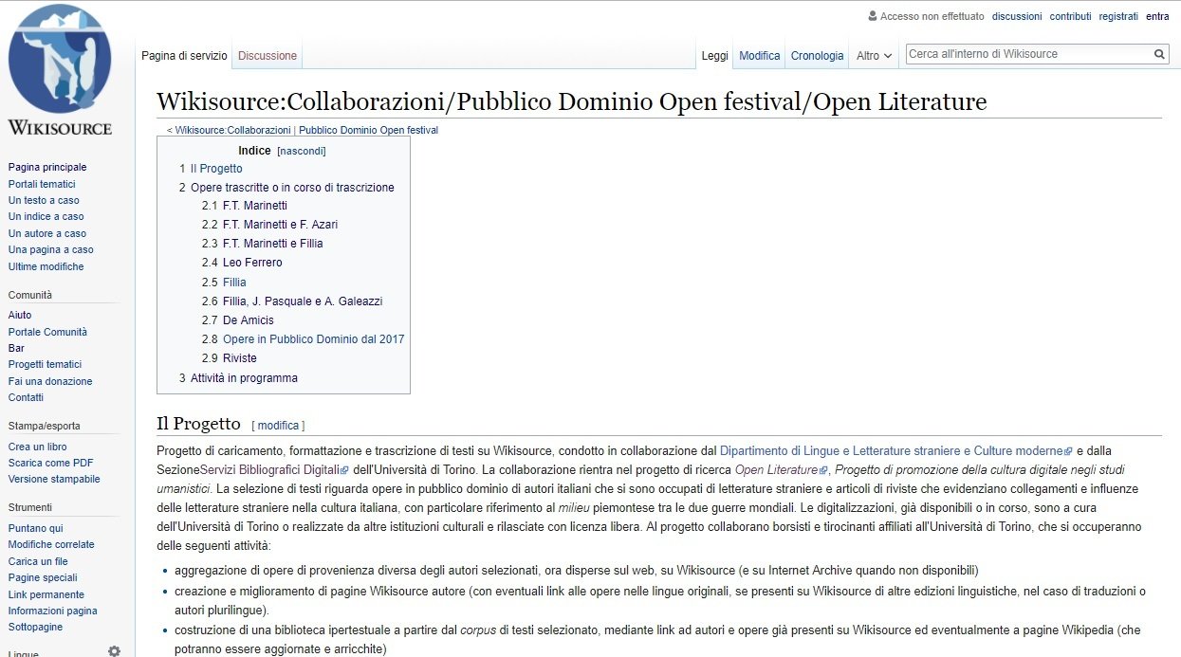
Task: Click external link icon after Open Literature
Action: click(823, 470)
